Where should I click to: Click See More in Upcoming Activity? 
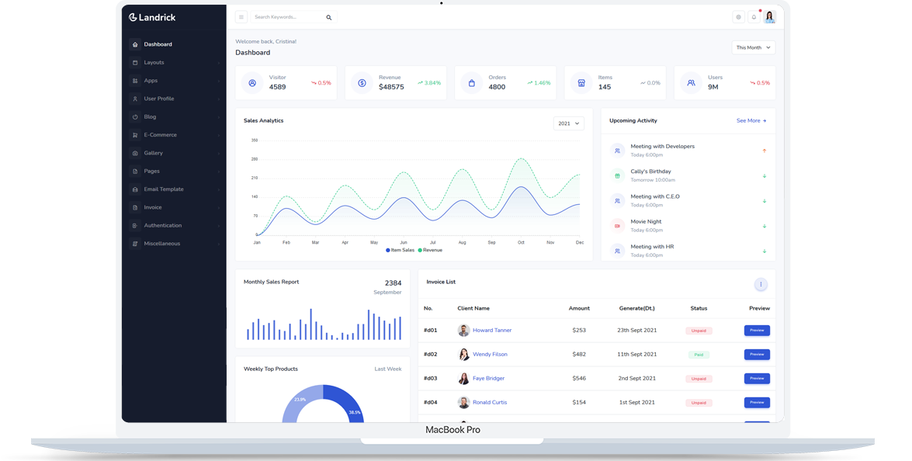click(751, 121)
